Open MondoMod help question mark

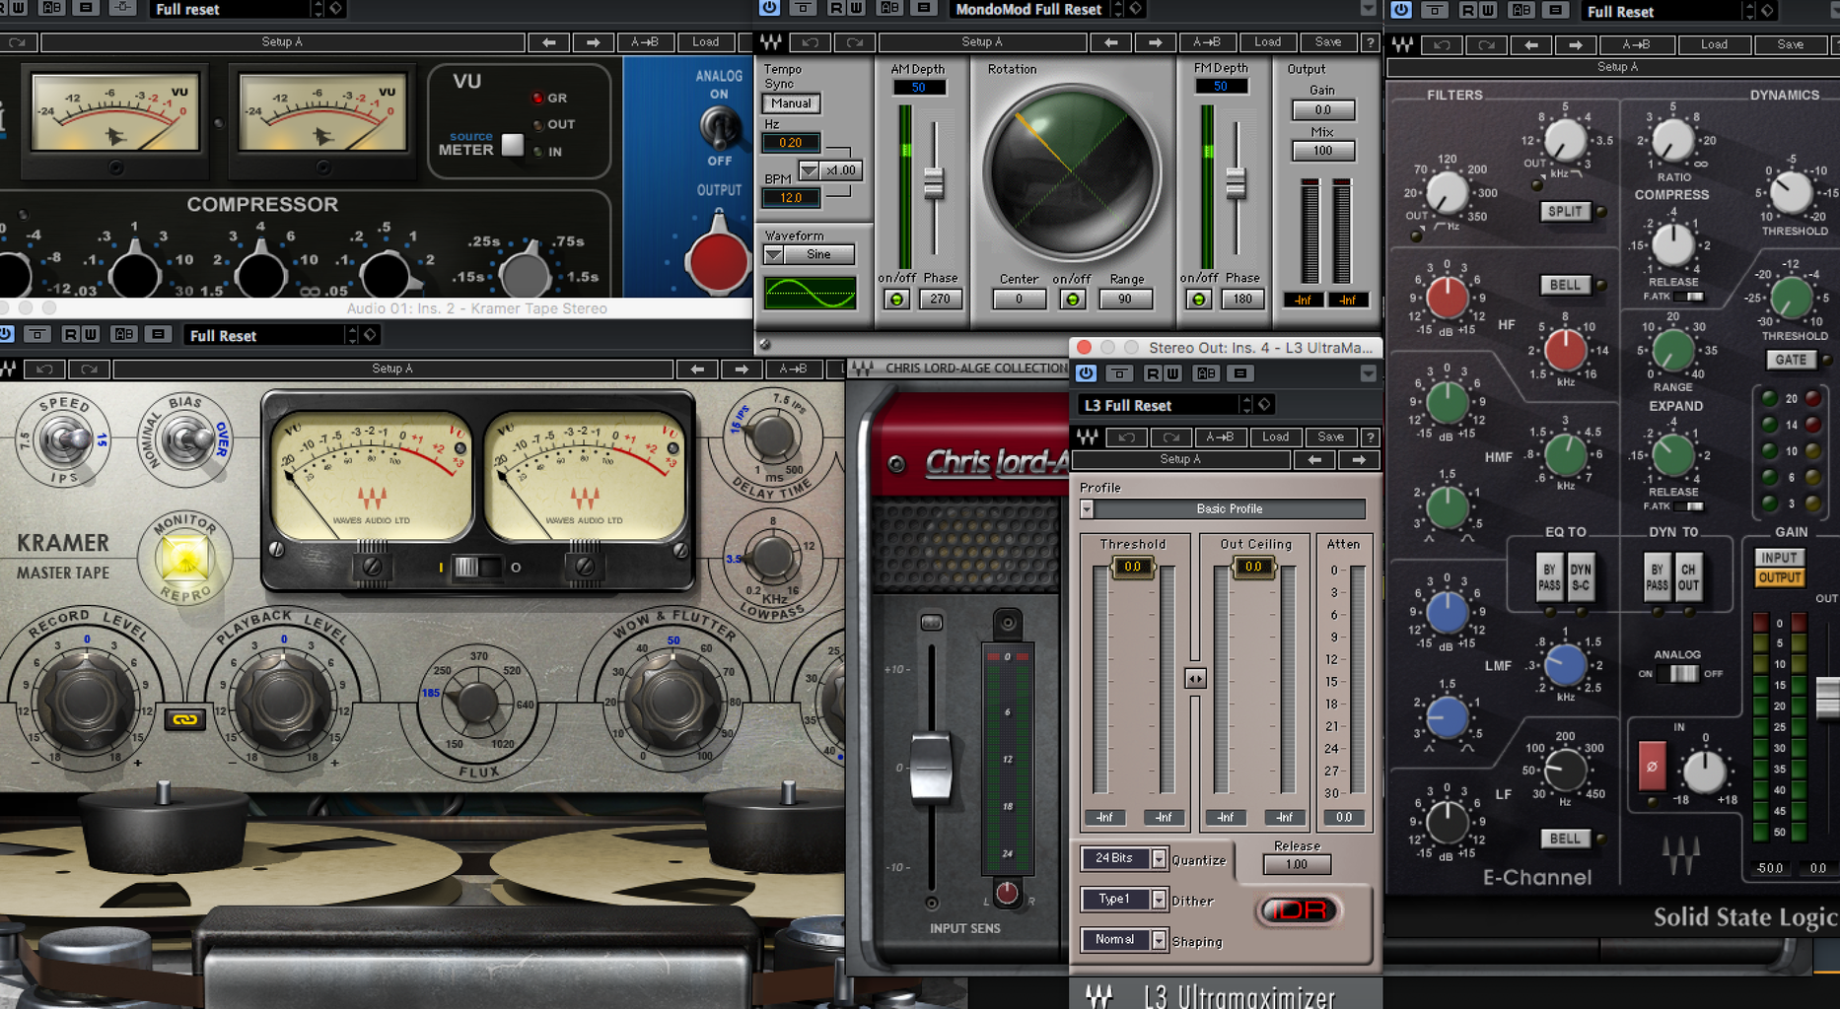point(1370,42)
